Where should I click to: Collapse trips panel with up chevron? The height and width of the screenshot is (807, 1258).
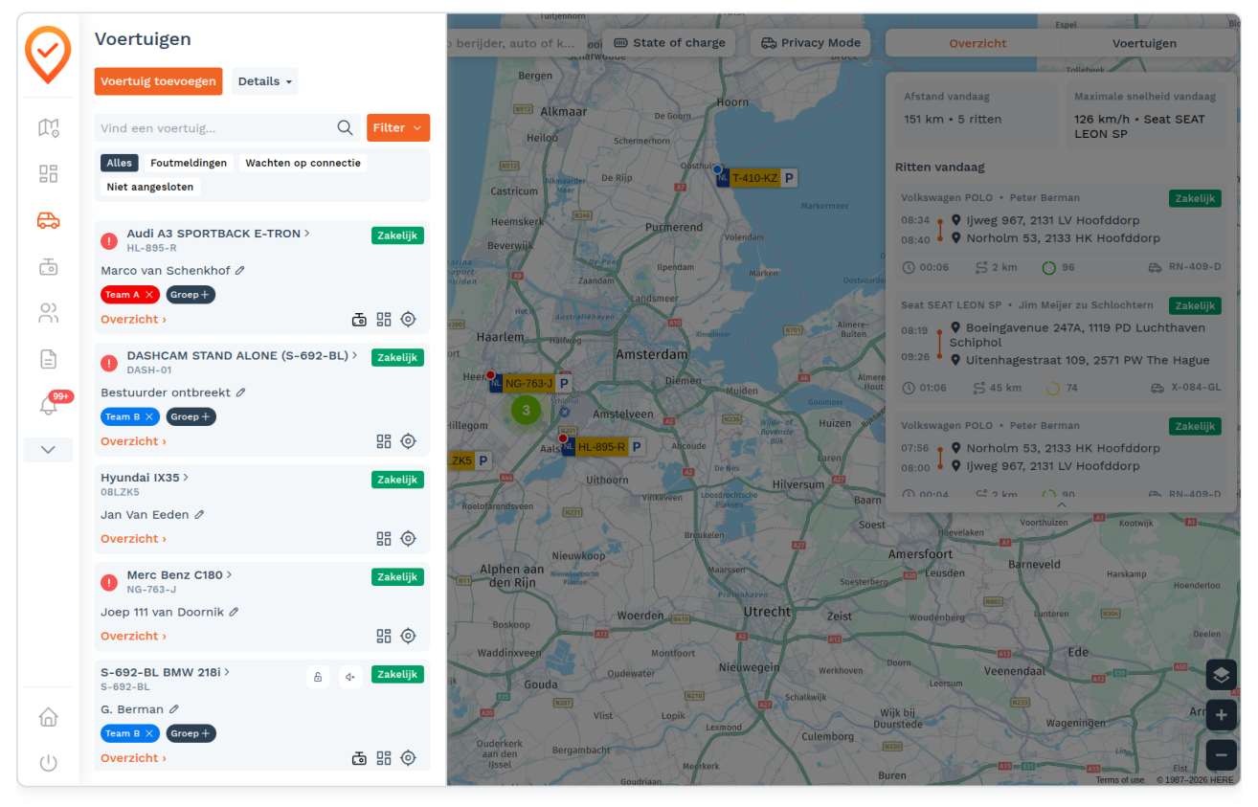1061,504
